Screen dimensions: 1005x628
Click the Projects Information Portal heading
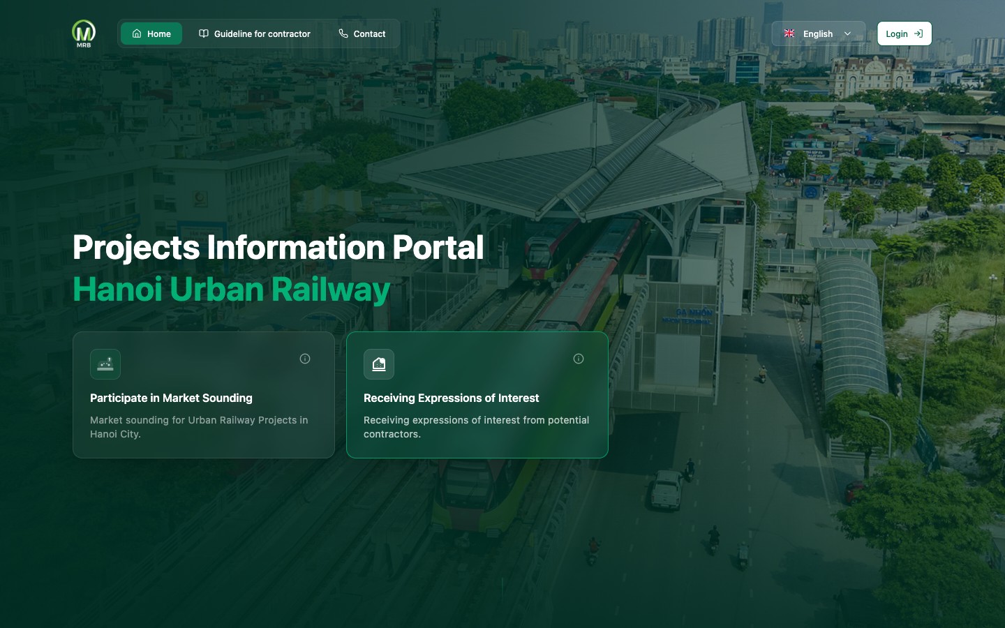(x=278, y=247)
